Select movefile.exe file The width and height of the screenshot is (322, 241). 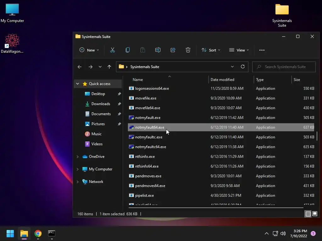point(221,98)
